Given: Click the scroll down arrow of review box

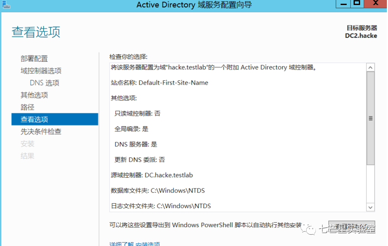Looking at the screenshot, I should point(370,207).
